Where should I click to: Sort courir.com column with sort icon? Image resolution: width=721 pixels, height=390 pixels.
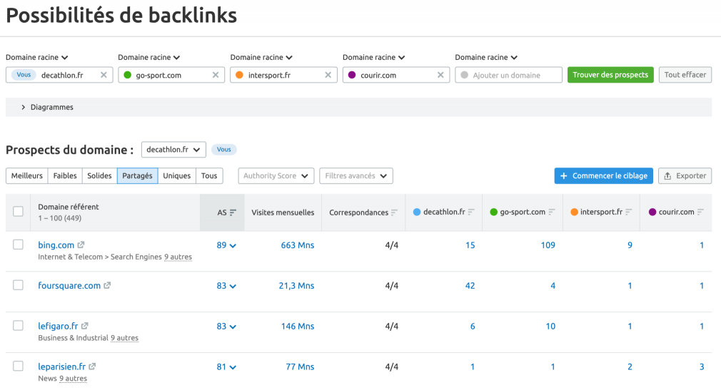click(700, 212)
